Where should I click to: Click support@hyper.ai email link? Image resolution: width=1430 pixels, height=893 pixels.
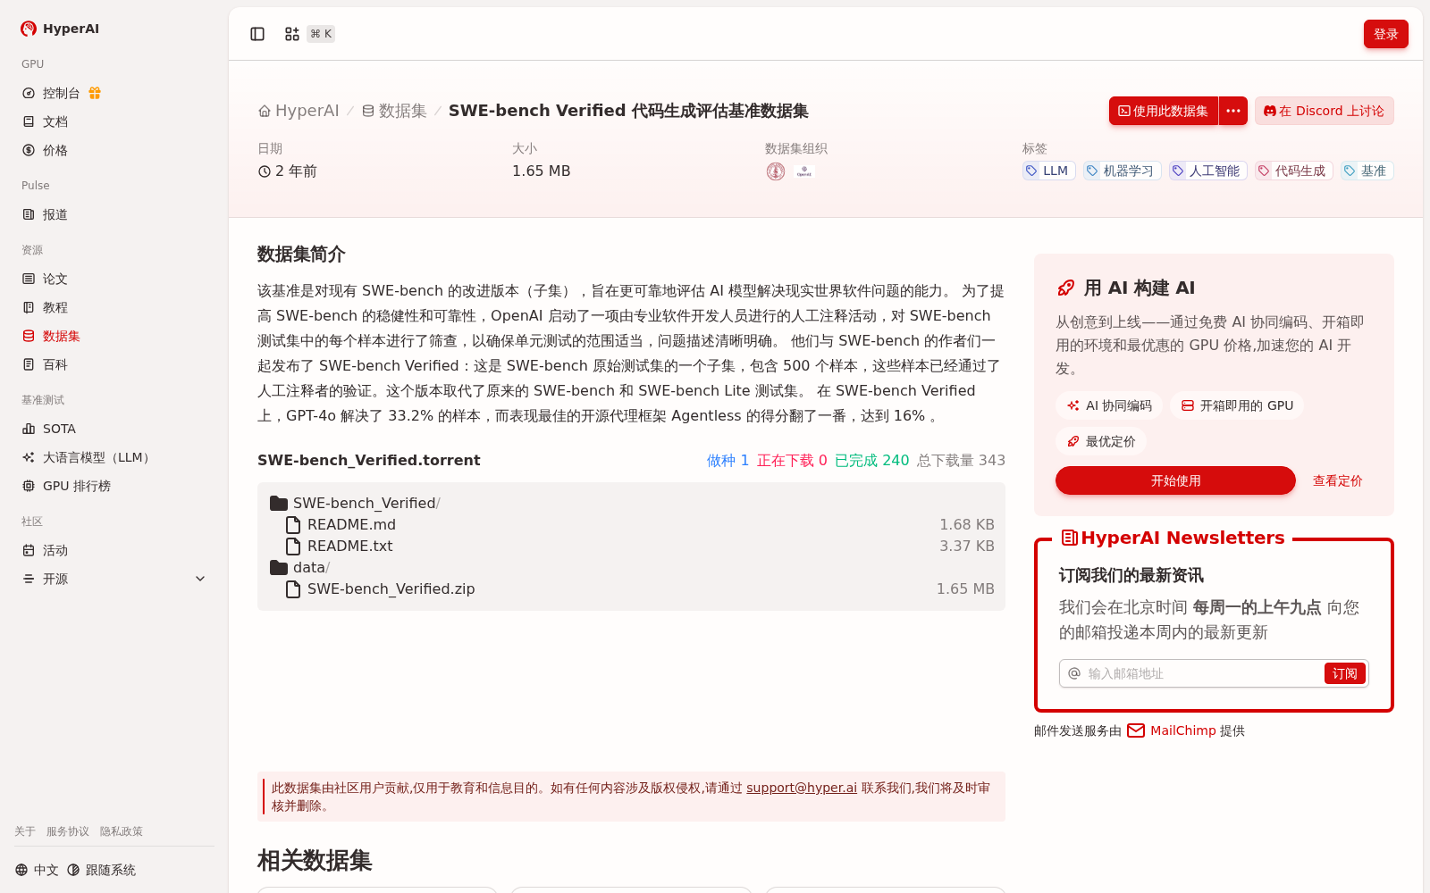pos(802,788)
